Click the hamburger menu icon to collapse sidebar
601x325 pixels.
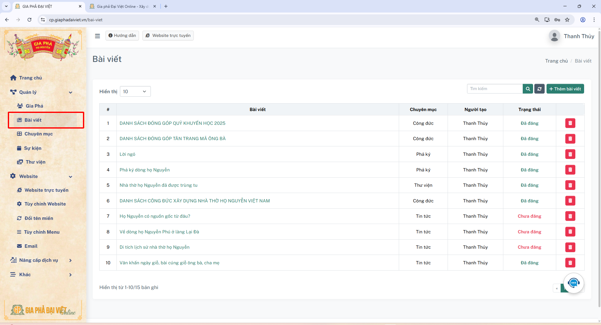pos(97,36)
